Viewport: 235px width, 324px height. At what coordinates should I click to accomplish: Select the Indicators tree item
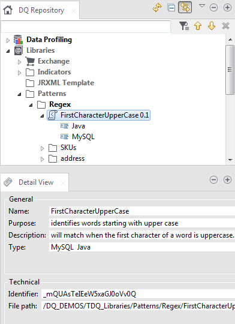[54, 72]
